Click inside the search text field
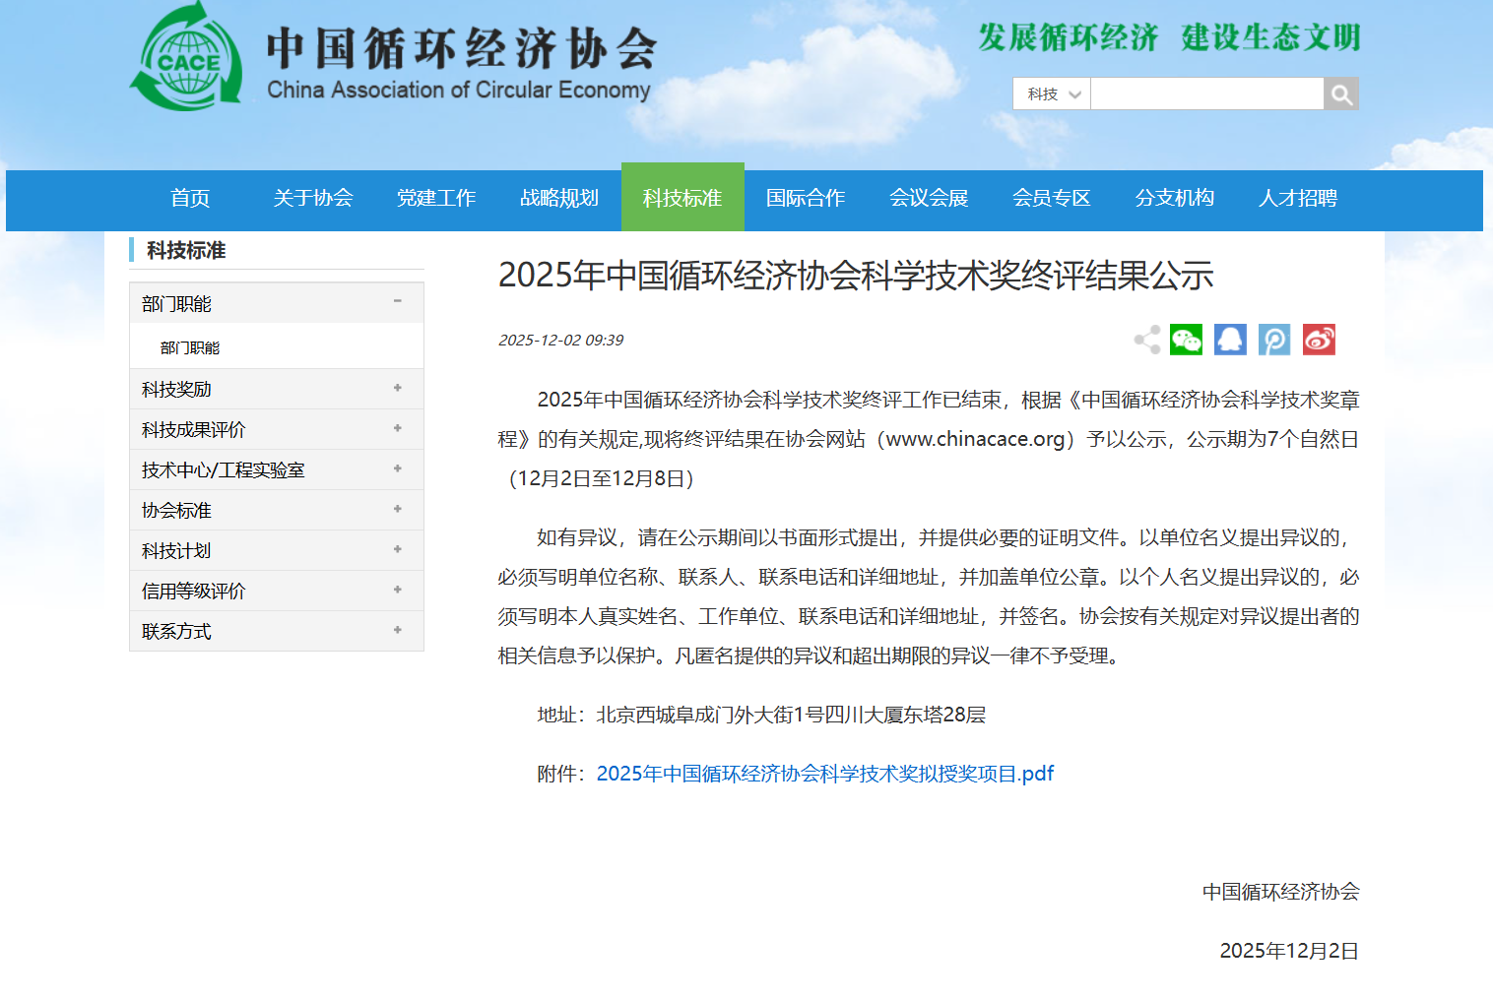 1206,94
